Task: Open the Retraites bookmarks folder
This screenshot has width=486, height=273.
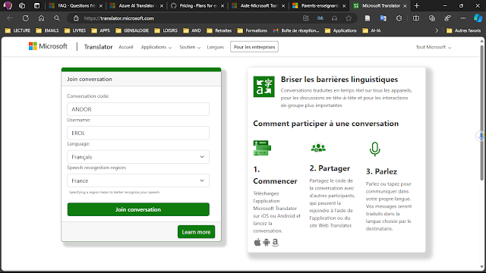Action: pos(219,30)
